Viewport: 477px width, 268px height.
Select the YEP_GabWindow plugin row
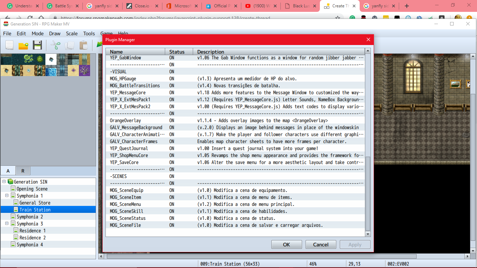point(236,58)
